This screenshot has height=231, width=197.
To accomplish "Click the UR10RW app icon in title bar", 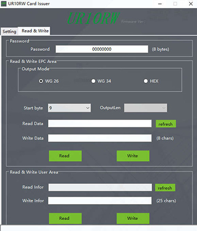I will point(4,4).
